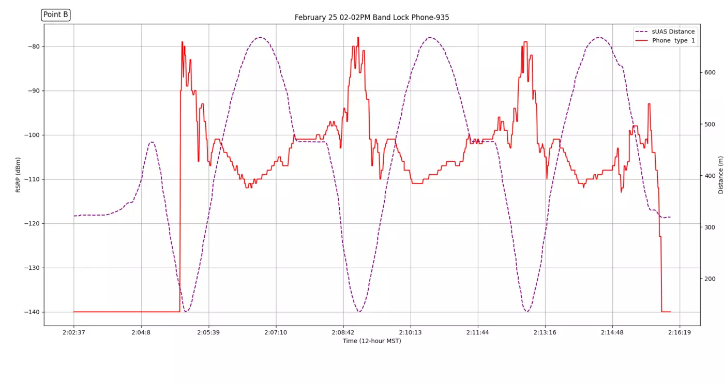
Task: Click the 2:08:42 time tick label
Action: click(x=343, y=332)
